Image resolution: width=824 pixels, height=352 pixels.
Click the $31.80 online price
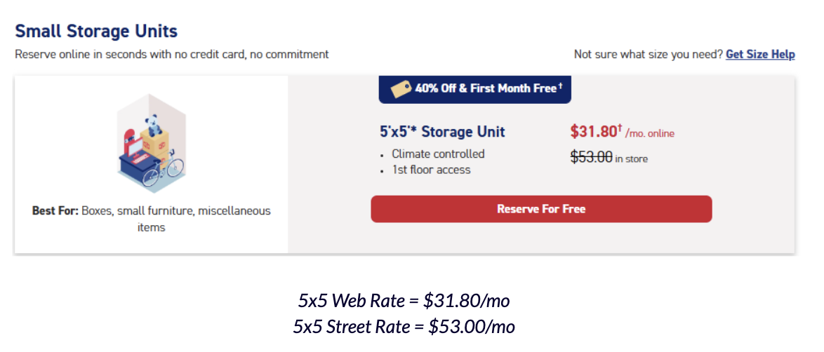(593, 131)
